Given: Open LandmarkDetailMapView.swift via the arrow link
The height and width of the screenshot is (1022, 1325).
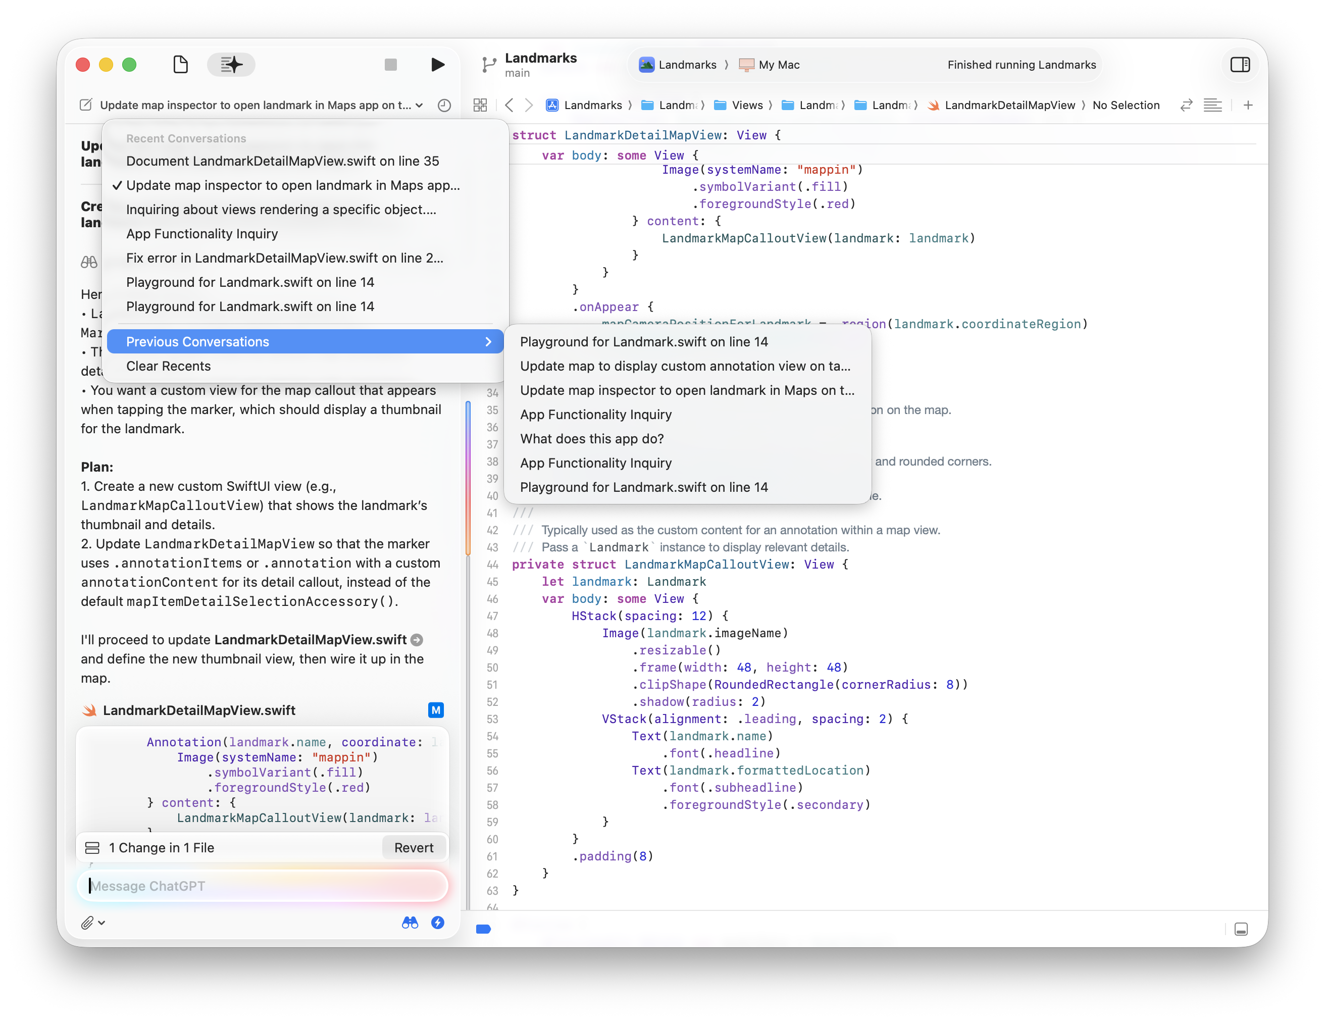Looking at the screenshot, I should coord(417,640).
